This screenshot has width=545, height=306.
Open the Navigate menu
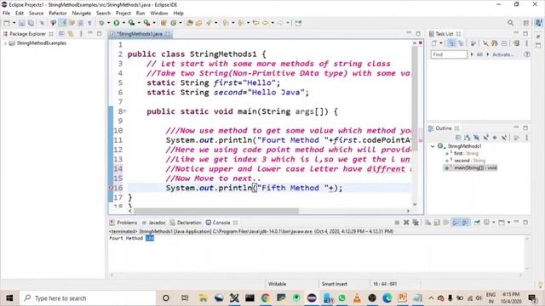82,14
